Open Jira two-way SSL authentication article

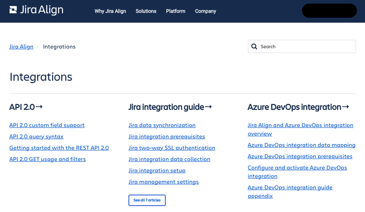pos(172,148)
